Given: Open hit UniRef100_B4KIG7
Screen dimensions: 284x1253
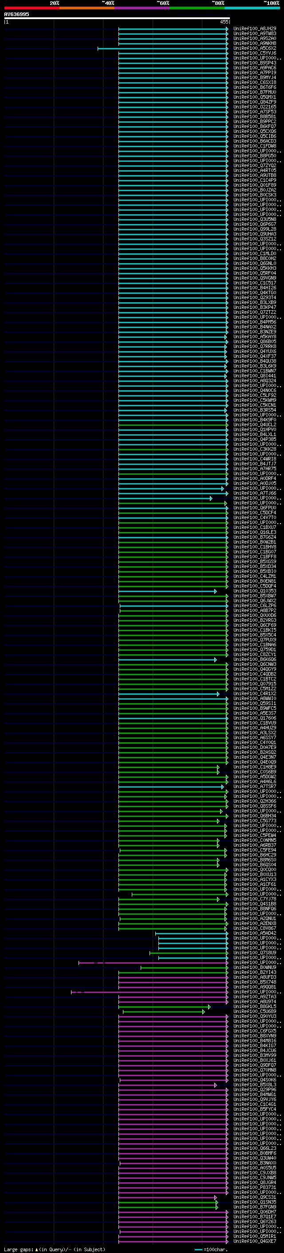Looking at the screenshot, I should tap(254, 1045).
